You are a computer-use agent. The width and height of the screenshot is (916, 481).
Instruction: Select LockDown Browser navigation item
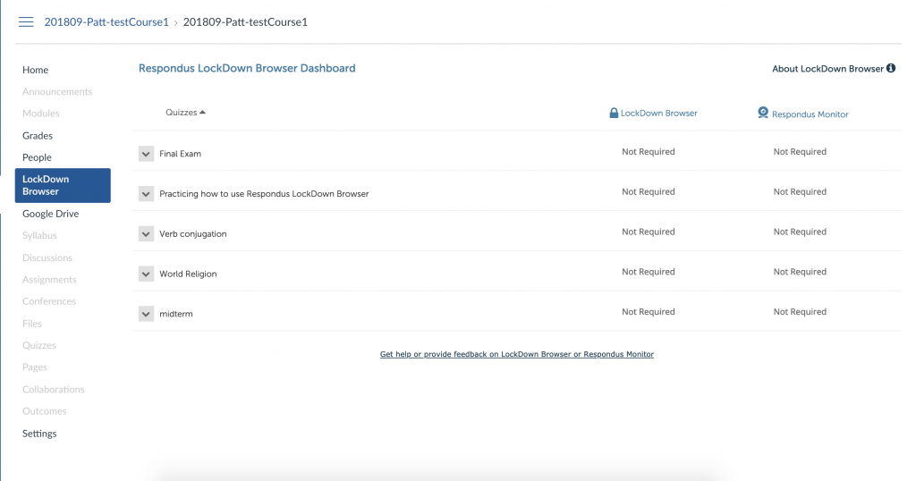(63, 185)
